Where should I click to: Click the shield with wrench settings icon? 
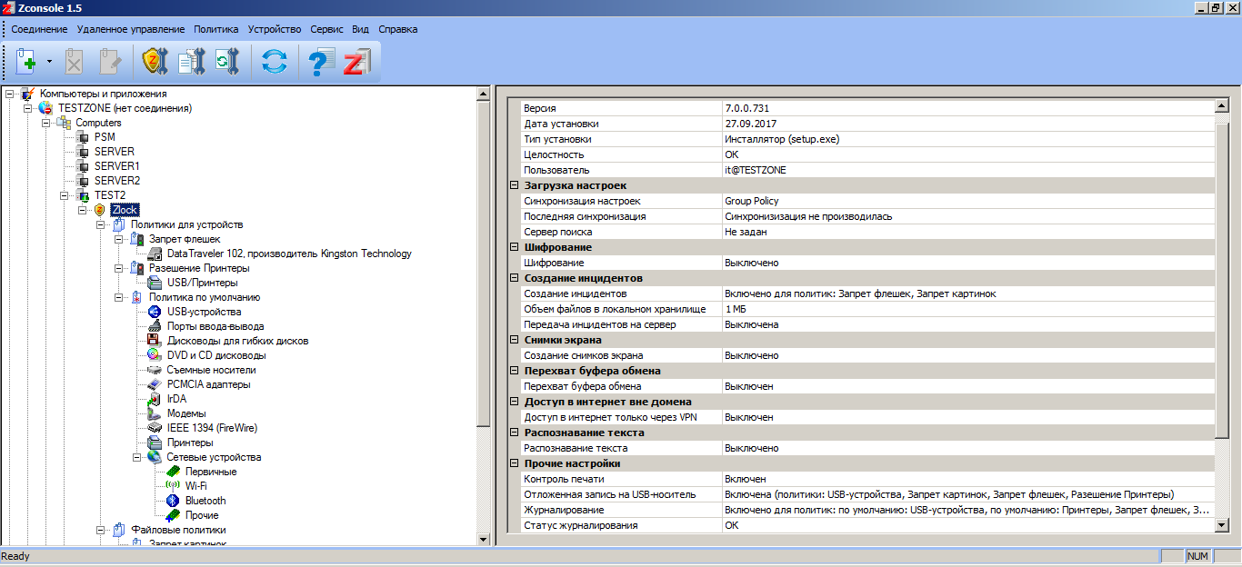point(154,63)
